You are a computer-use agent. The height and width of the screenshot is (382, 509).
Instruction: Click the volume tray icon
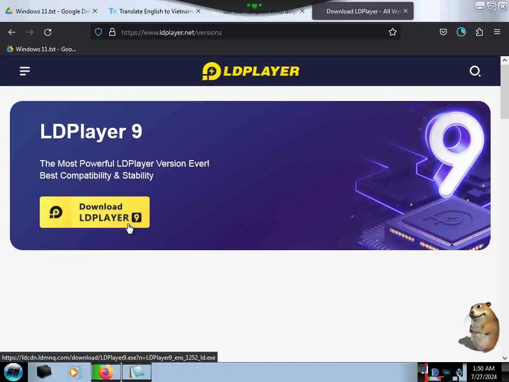pos(459,372)
